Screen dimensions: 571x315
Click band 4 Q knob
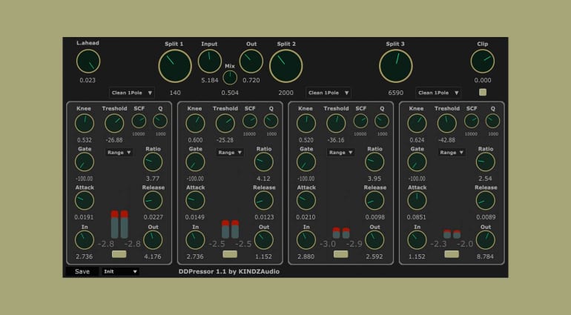[x=492, y=121]
